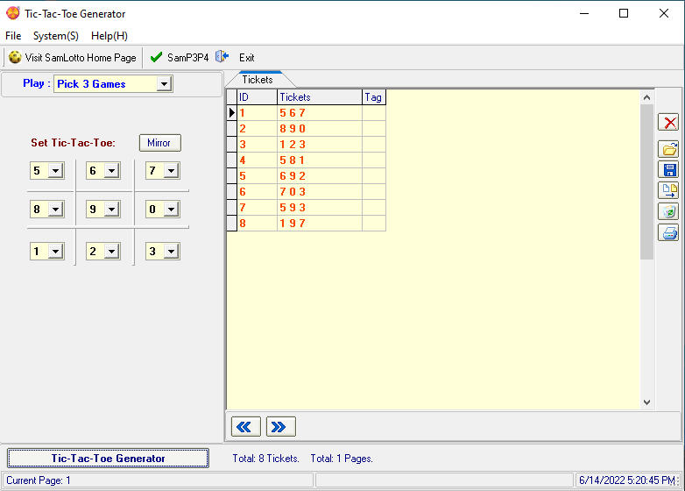Open dropdown for cell with value 1
The image size is (685, 491).
pyautogui.click(x=55, y=252)
